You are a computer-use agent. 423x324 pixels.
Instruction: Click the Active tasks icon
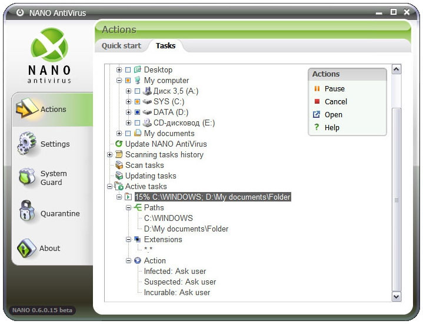coord(119,186)
